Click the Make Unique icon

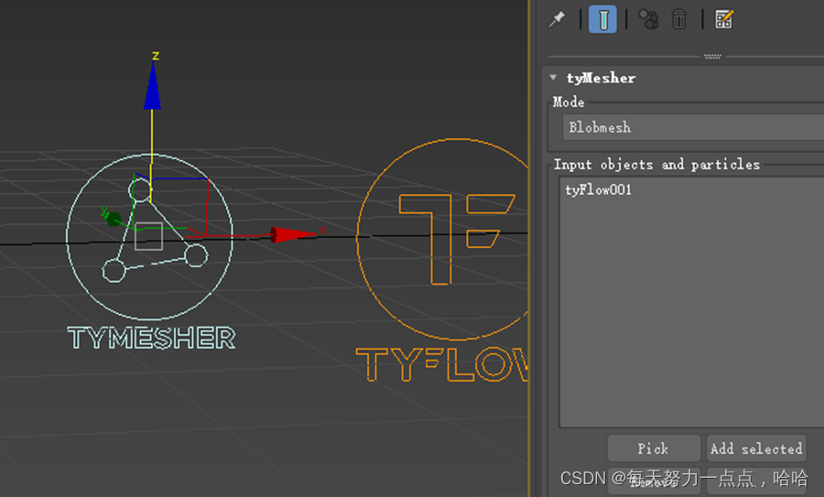tap(648, 19)
